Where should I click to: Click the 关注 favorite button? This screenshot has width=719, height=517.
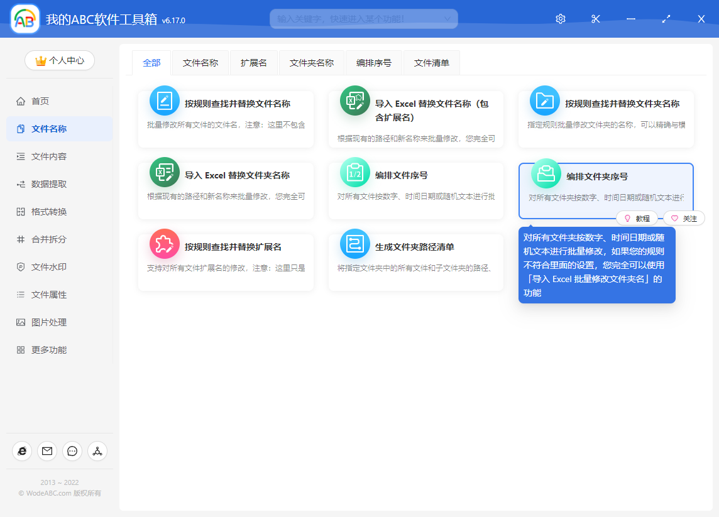point(684,219)
